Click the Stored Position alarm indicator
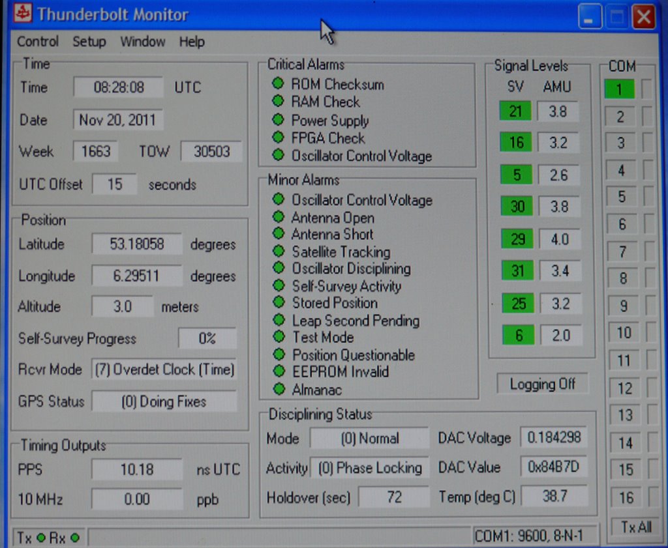 279,302
